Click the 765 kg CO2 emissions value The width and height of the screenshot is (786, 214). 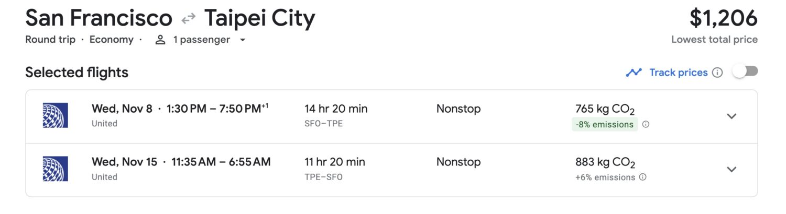(x=605, y=109)
